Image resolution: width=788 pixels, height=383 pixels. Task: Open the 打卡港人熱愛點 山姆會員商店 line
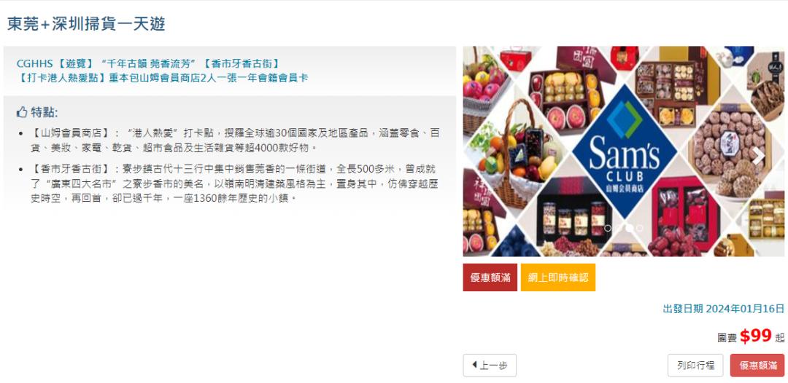(162, 78)
